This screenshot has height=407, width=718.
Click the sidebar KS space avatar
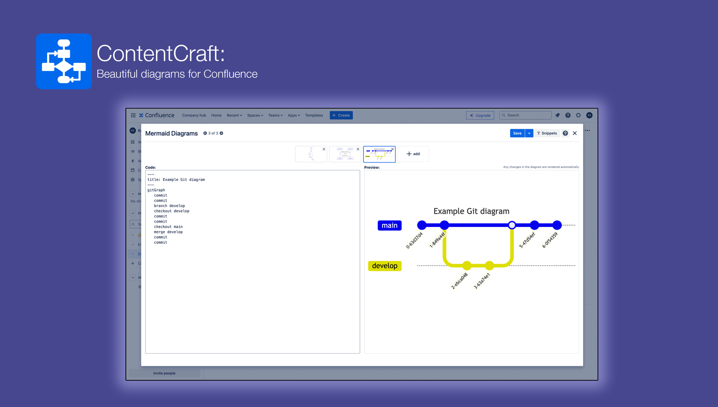(x=133, y=131)
